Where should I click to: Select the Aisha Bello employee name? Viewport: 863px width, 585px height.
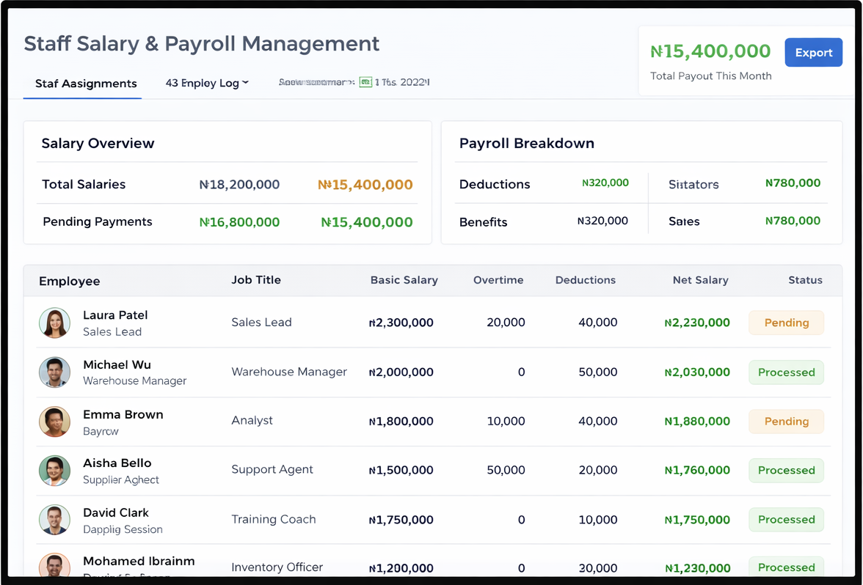(x=117, y=463)
